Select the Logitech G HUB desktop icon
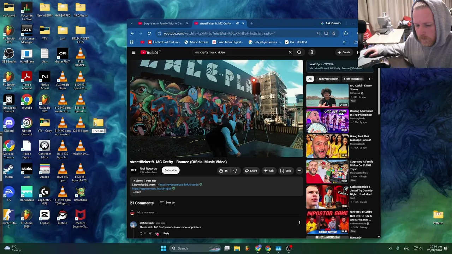The height and width of the screenshot is (254, 452). 44,196
